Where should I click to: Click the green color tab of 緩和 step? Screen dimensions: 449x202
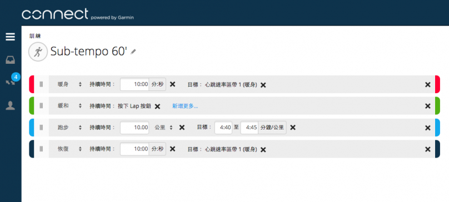click(32, 106)
